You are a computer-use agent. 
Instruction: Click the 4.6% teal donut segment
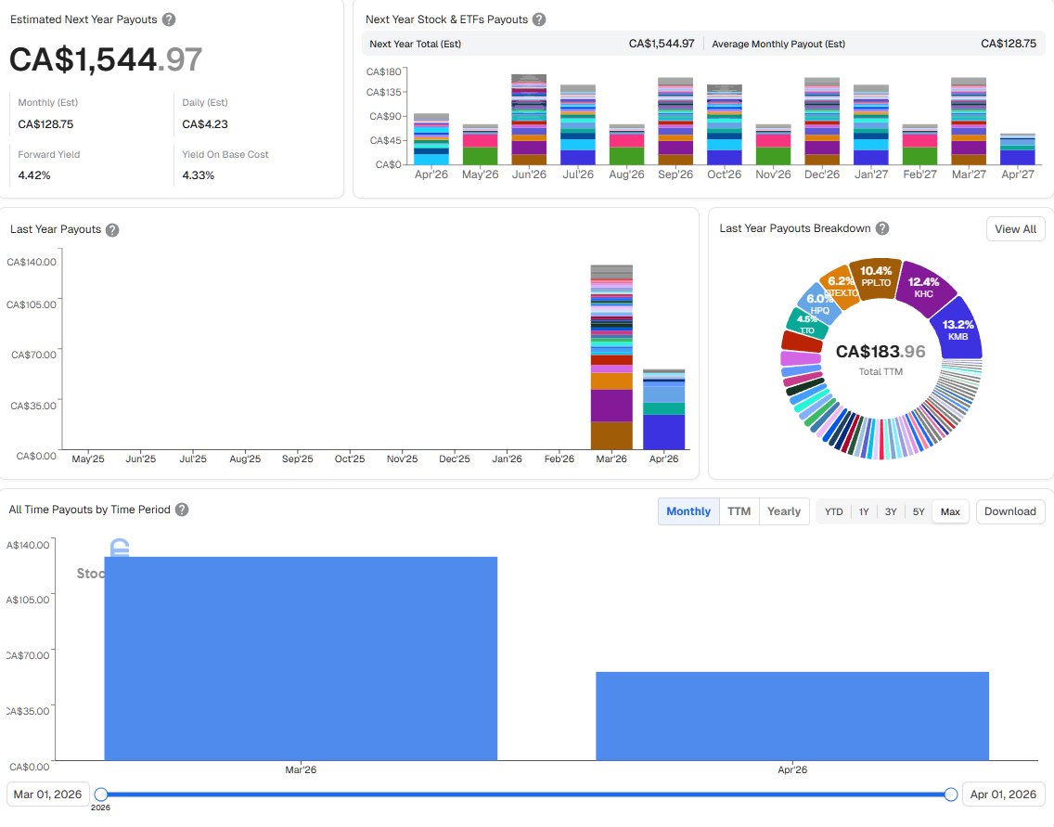tap(806, 323)
